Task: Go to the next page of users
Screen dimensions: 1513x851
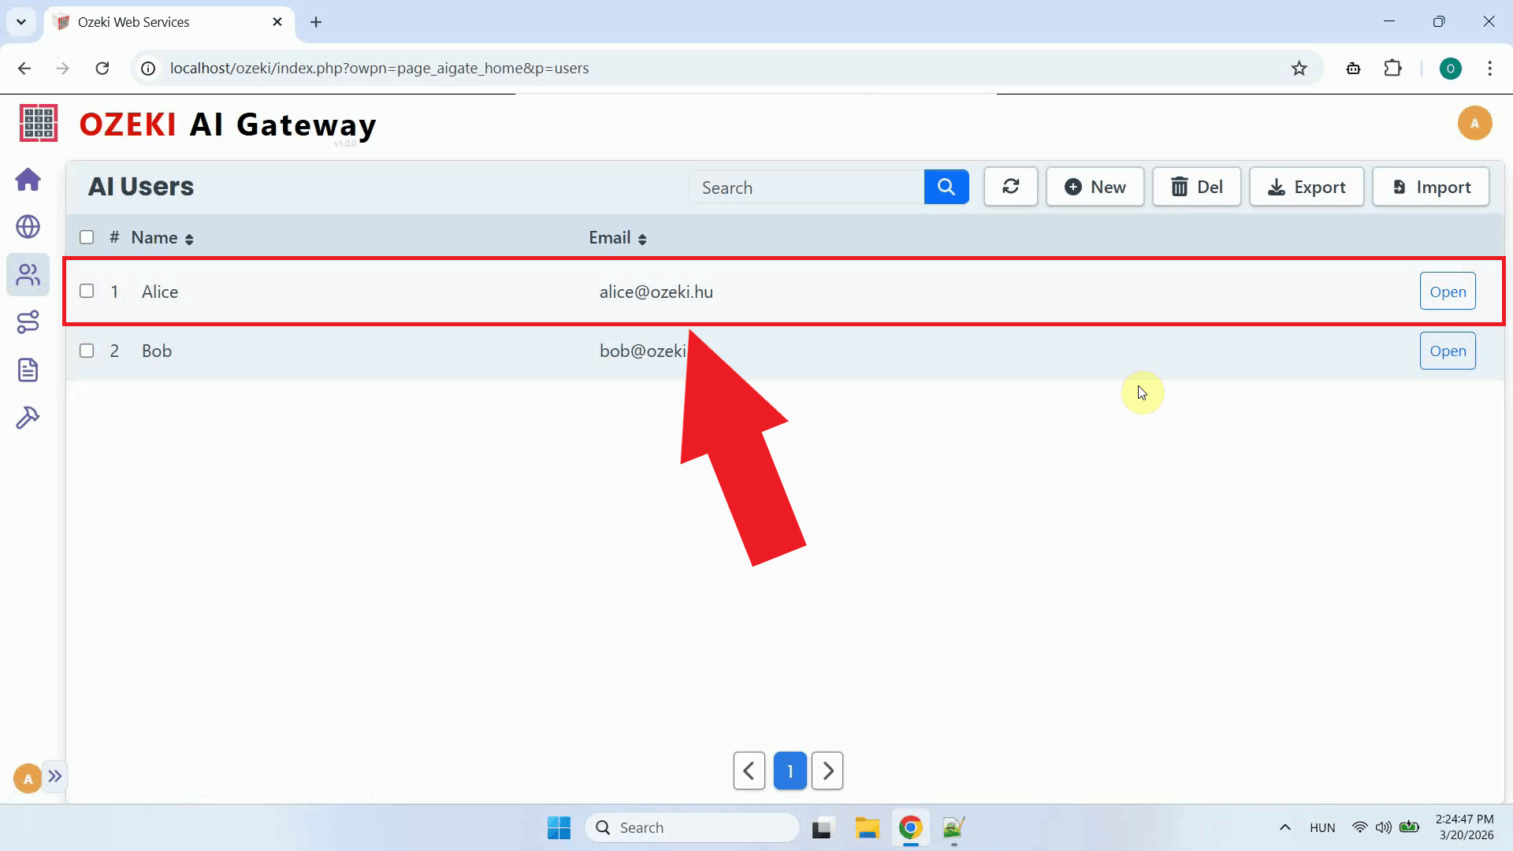Action: [x=827, y=771]
